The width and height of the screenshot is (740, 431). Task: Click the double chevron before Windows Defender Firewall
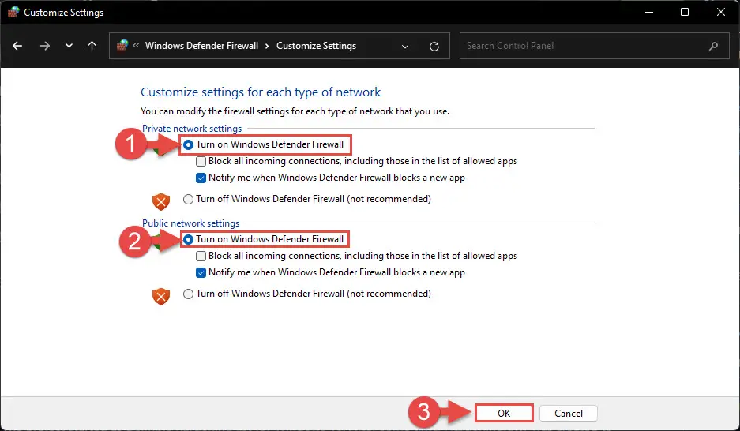coord(136,45)
